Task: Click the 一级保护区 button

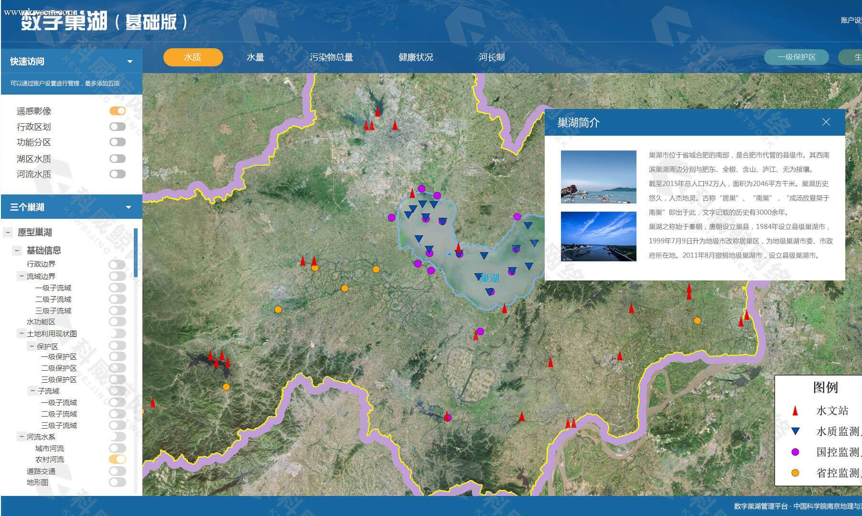Action: pos(797,57)
